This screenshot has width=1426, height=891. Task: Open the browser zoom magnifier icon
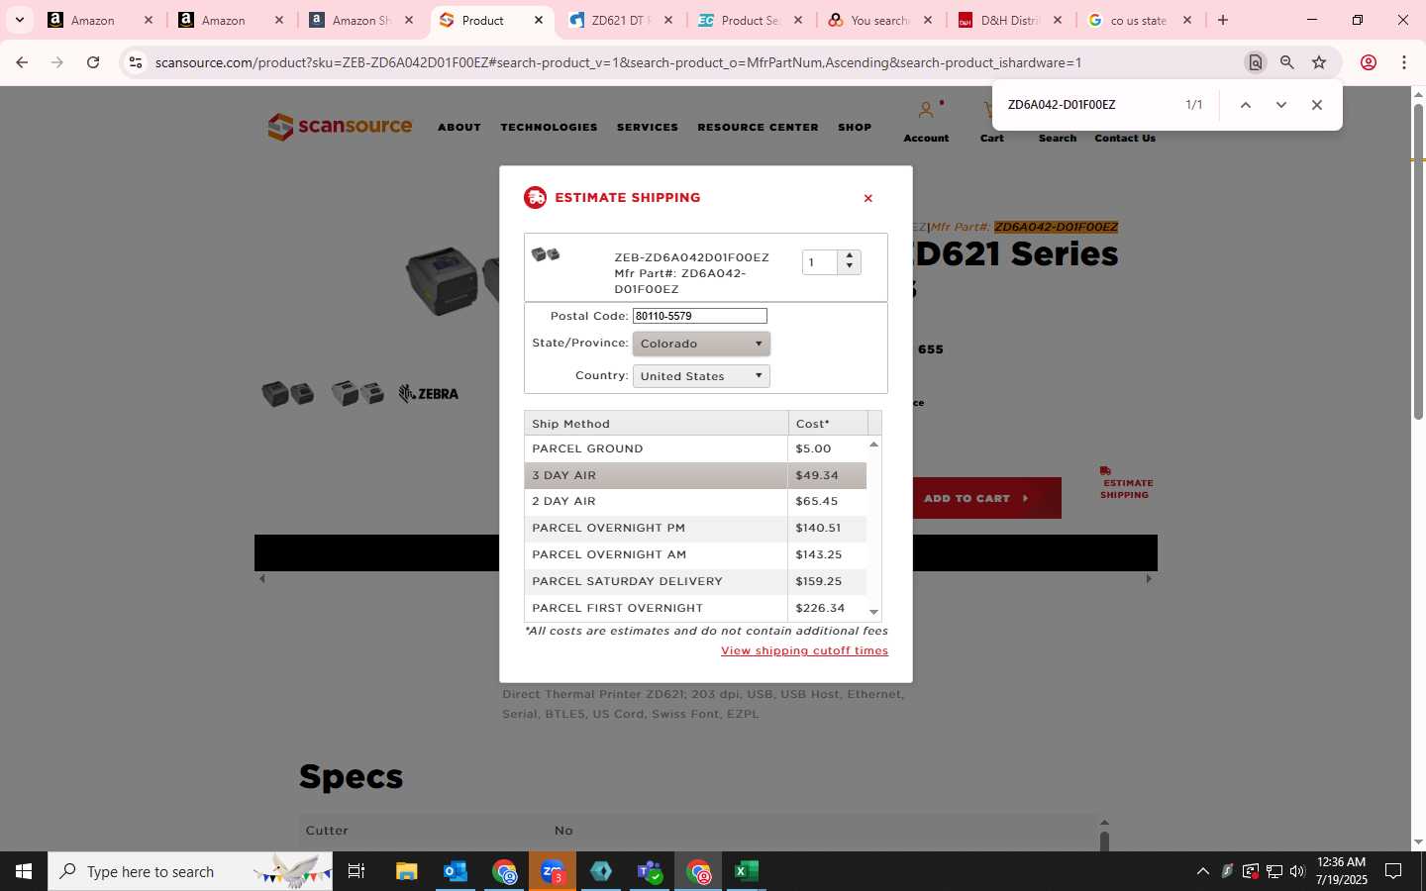pos(1287,62)
